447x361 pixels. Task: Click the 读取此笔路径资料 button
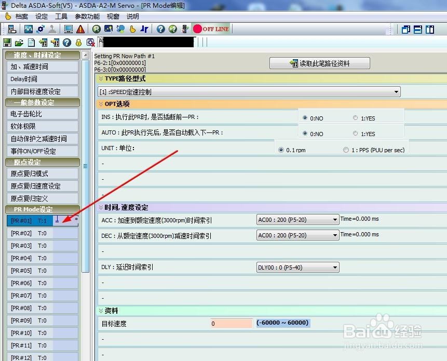coord(320,63)
